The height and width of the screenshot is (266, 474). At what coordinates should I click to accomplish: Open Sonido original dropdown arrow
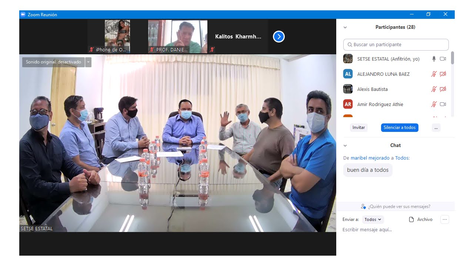click(x=88, y=62)
